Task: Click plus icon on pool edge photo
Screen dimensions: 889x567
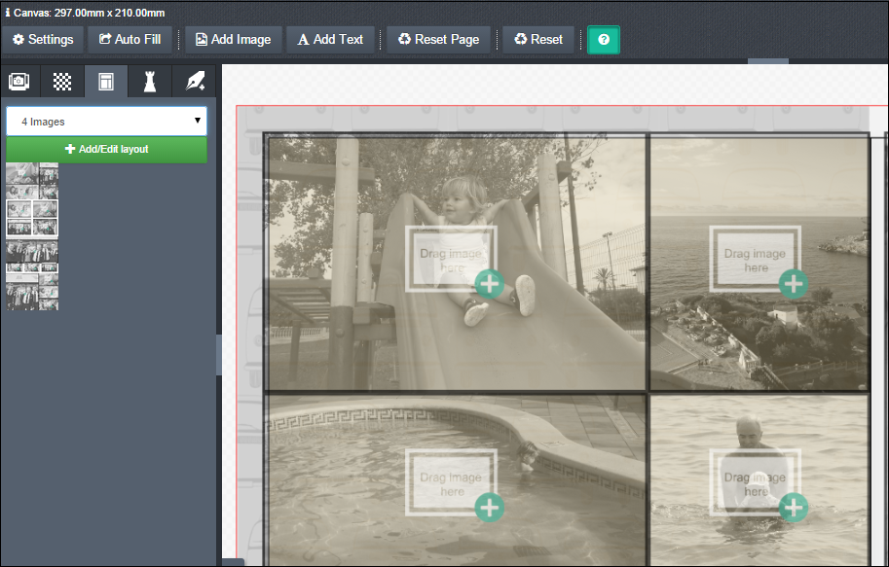Action: point(489,507)
